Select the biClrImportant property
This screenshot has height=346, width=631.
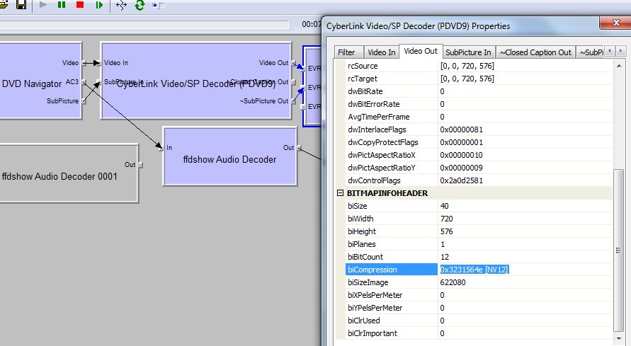coord(479,333)
